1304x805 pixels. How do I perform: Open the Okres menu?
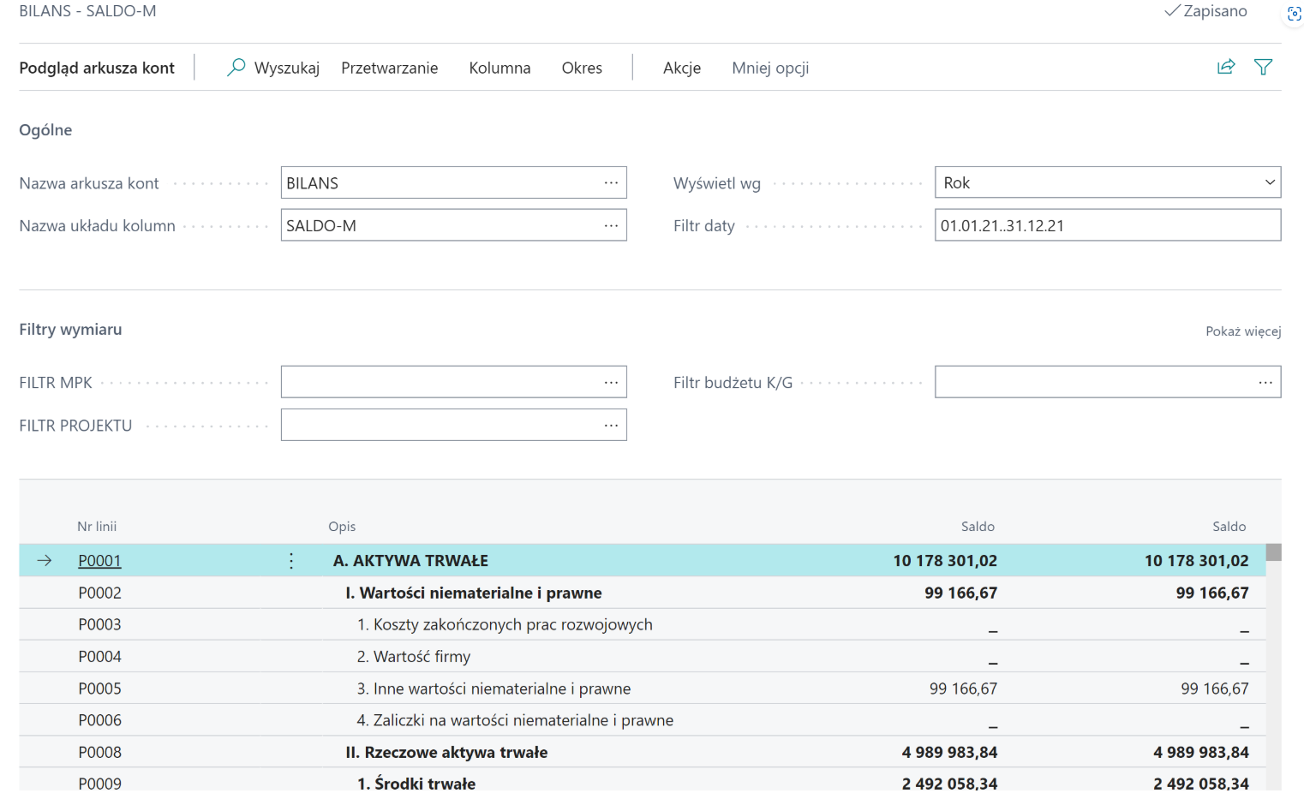pyautogui.click(x=582, y=68)
